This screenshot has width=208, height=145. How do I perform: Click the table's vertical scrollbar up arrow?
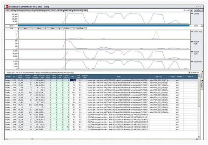click(x=199, y=76)
